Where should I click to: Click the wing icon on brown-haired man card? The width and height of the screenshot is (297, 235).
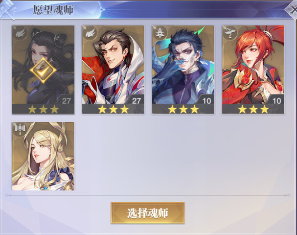(90, 33)
